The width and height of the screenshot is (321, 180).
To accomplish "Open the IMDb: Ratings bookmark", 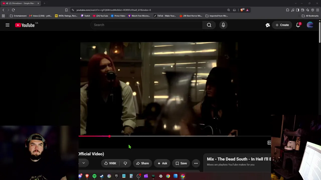I will (x=66, y=16).
